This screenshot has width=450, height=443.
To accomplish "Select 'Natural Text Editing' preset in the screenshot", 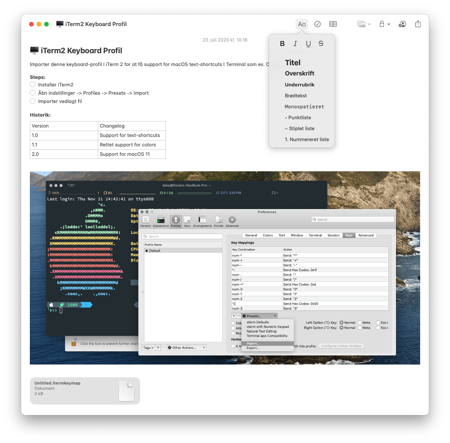I will pos(261,331).
